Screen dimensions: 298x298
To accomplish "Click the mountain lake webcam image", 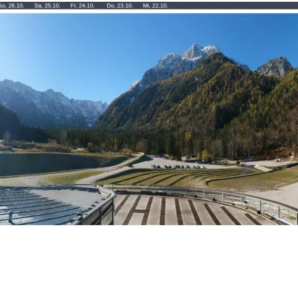I will click(149, 119).
